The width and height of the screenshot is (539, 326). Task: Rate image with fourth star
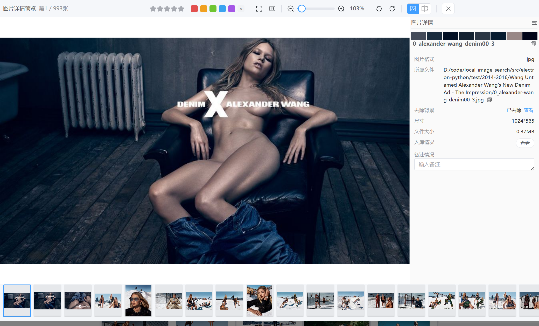pos(174,9)
